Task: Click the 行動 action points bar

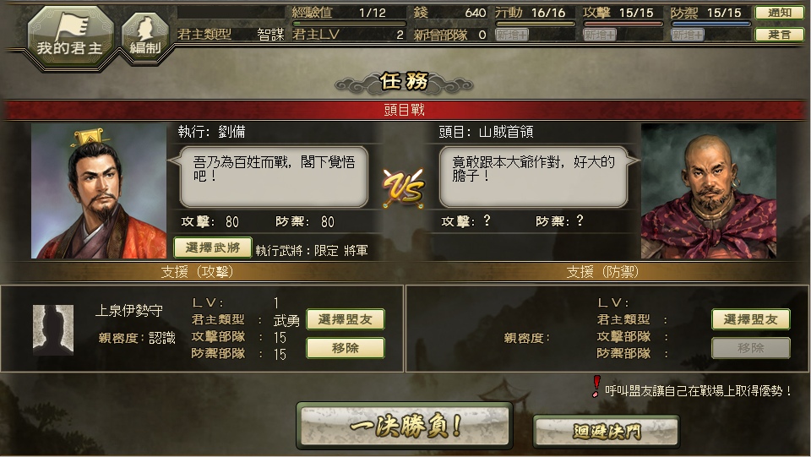Action: point(536,24)
